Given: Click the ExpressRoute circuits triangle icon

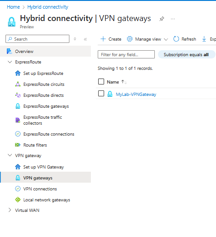Looking at the screenshot, I should 18,84.
